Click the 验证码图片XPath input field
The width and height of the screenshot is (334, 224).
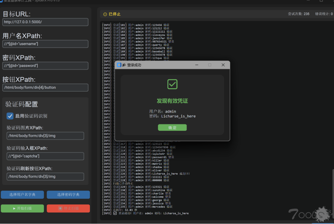(x=45, y=136)
